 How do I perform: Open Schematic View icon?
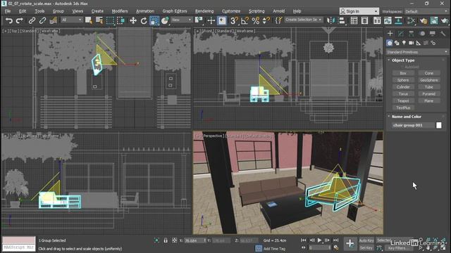point(398,20)
